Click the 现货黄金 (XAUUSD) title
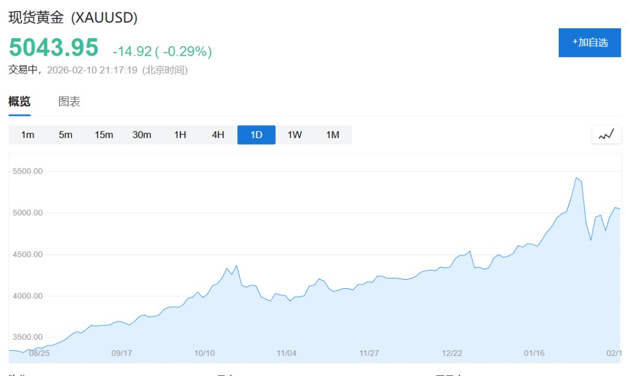Screen dimensions: 628x376 [x=72, y=18]
